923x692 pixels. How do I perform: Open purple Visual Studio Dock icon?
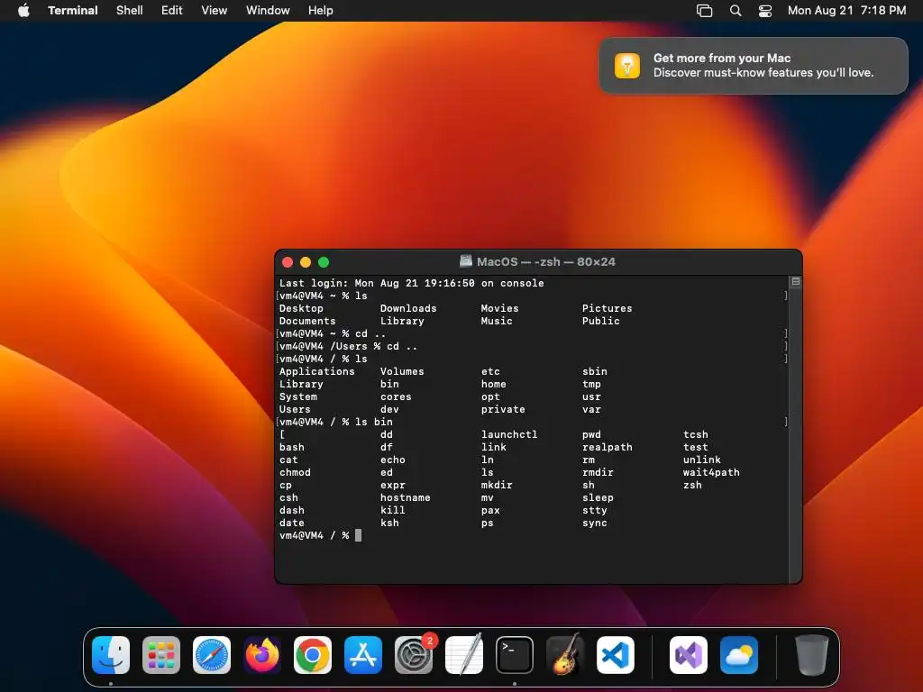click(x=688, y=655)
